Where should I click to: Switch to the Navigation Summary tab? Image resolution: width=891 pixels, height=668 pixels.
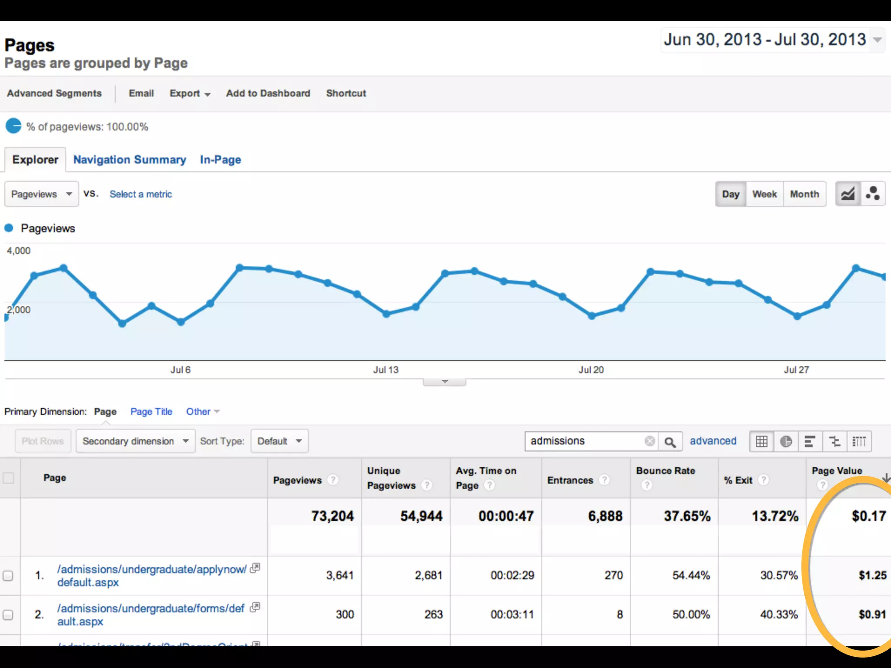[129, 160]
